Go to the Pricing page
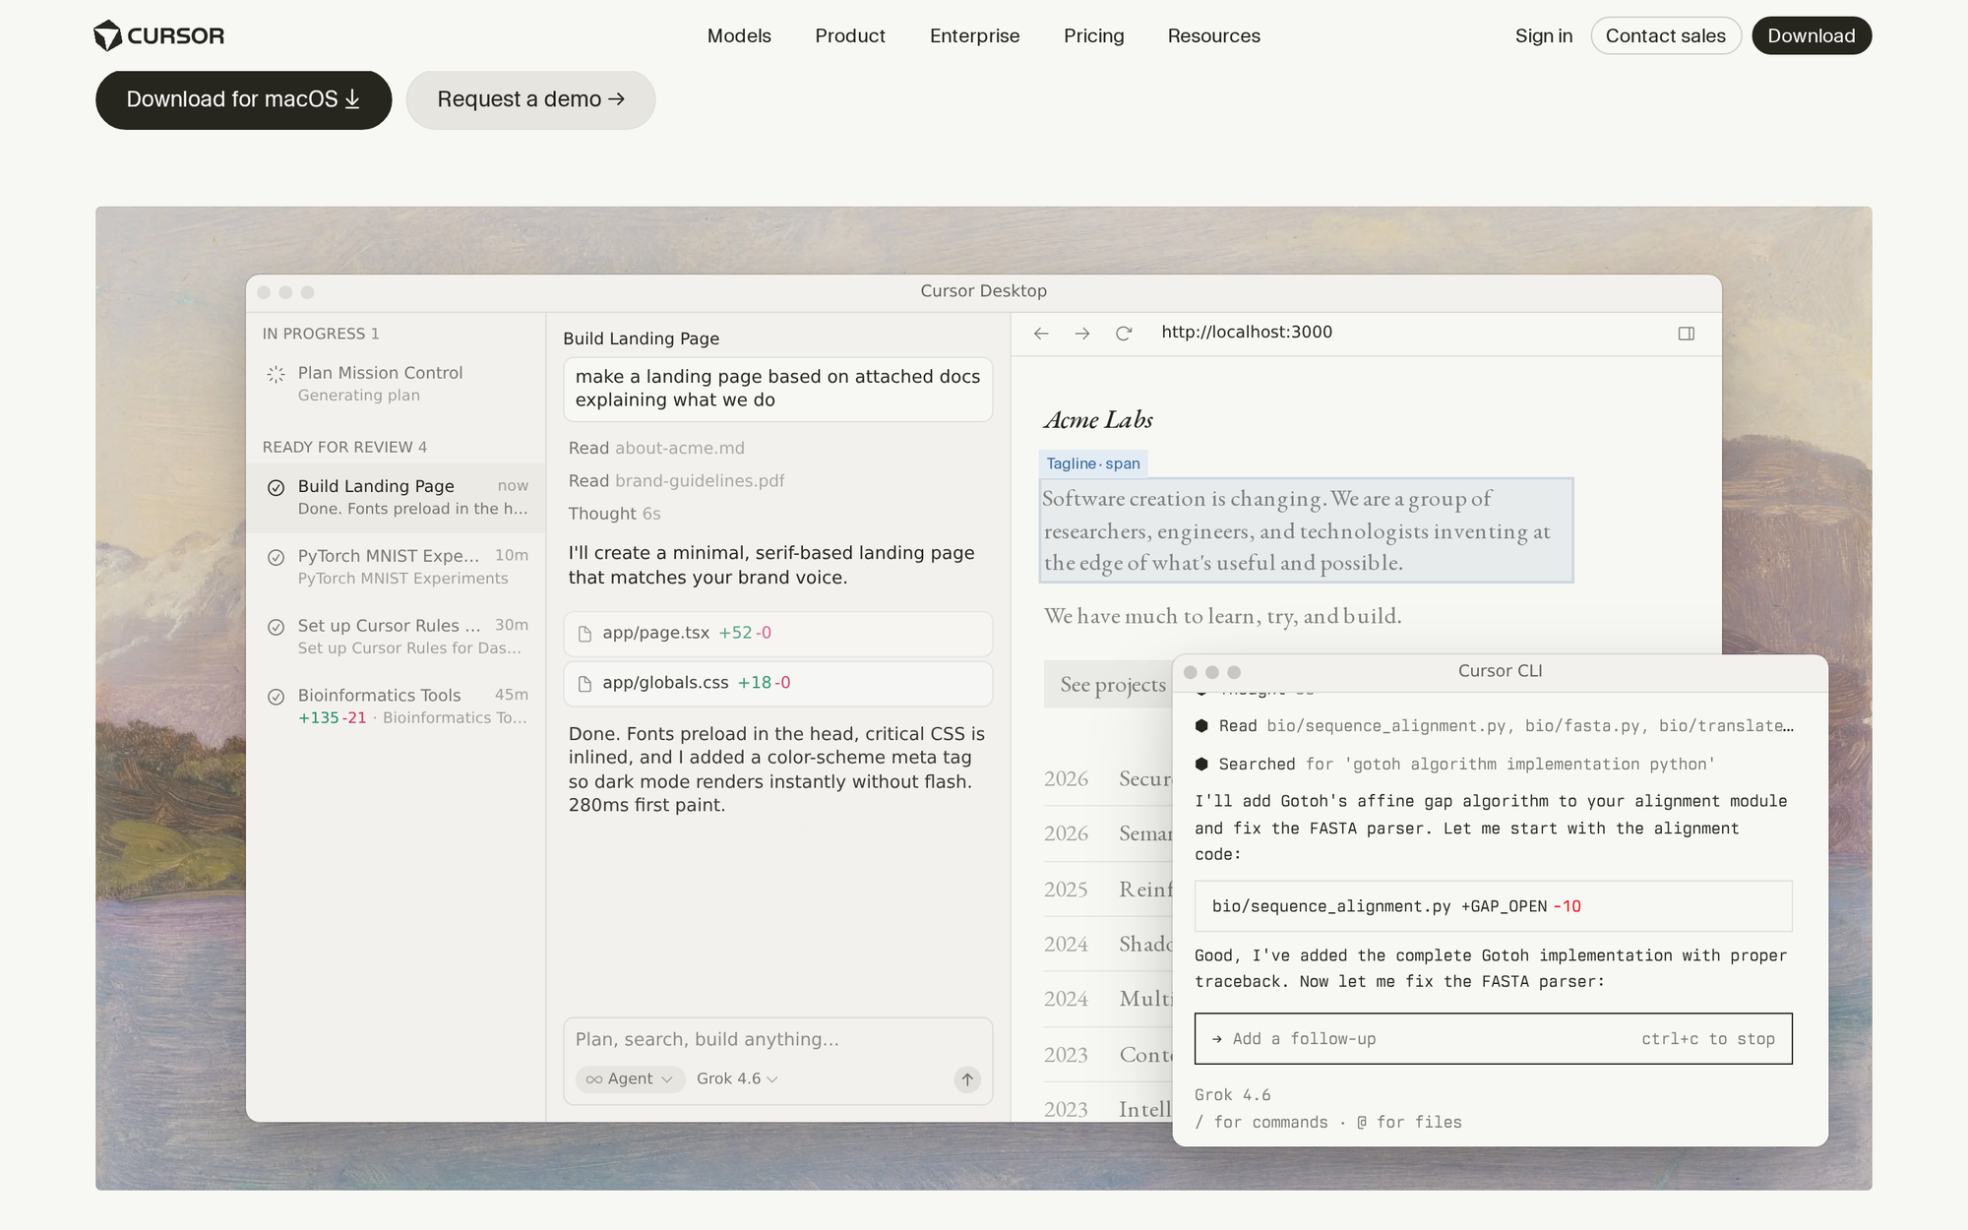1968x1230 pixels. [x=1093, y=35]
